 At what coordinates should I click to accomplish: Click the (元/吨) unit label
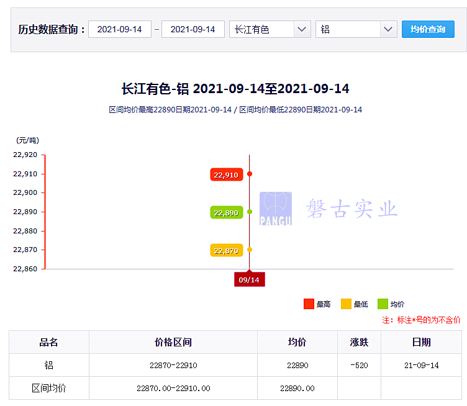coord(27,140)
